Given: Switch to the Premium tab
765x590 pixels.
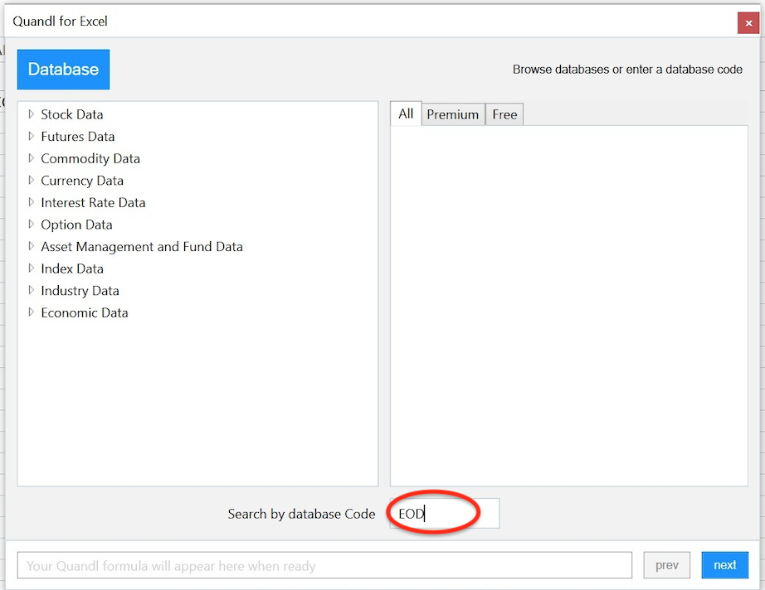Looking at the screenshot, I should pyautogui.click(x=453, y=114).
